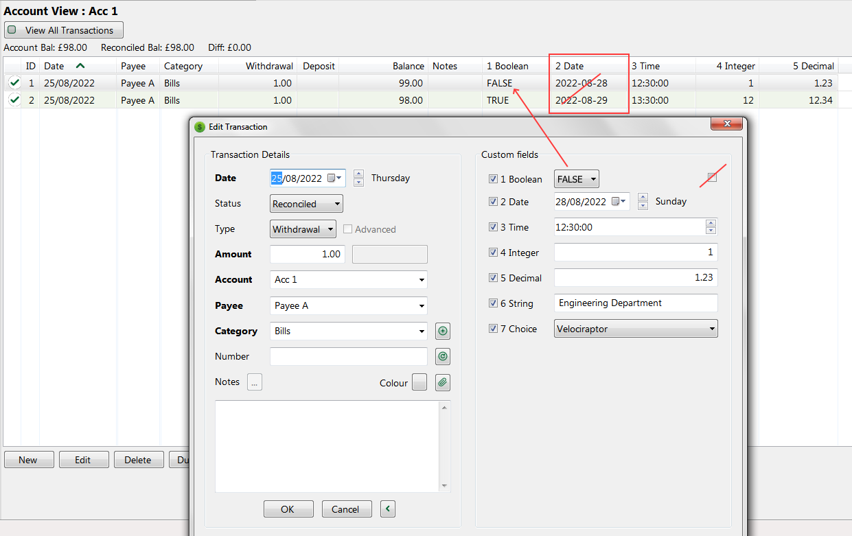Click the reconciled checkmark on transaction 2
Image resolution: width=852 pixels, height=536 pixels.
point(14,100)
